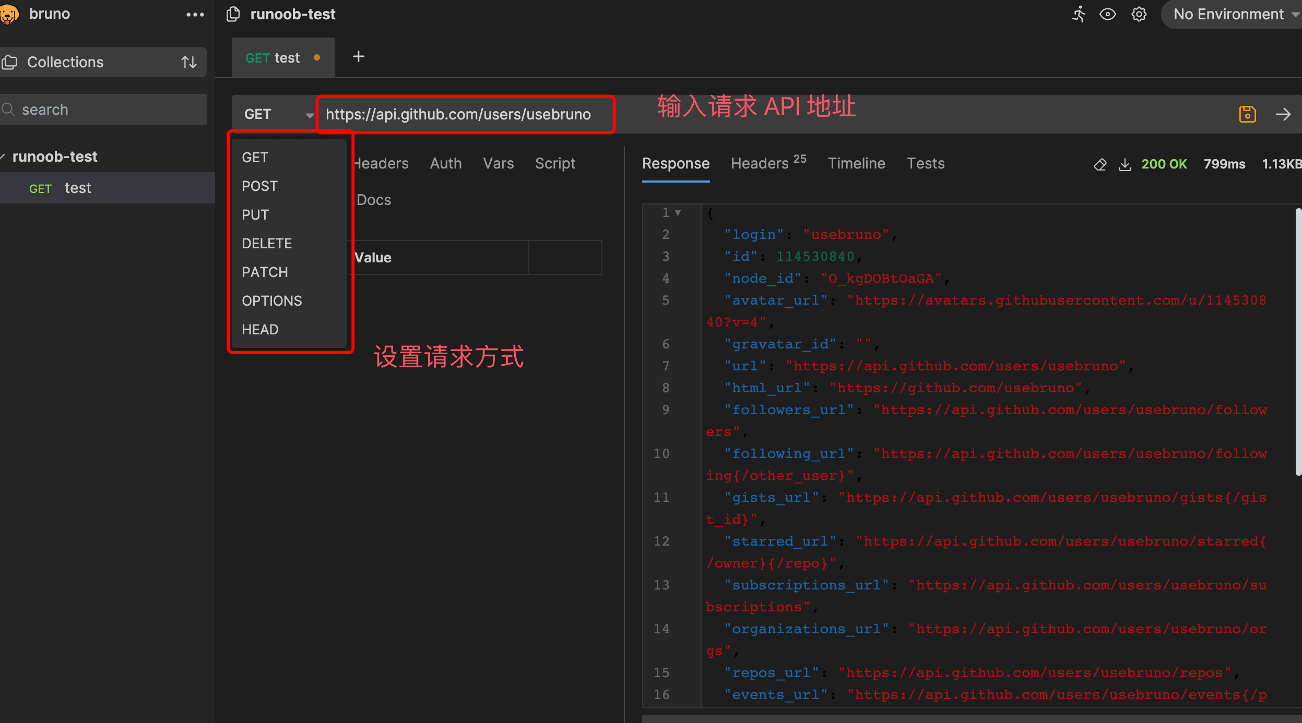Click the collections search field
This screenshot has width=1302, height=723.
104,110
